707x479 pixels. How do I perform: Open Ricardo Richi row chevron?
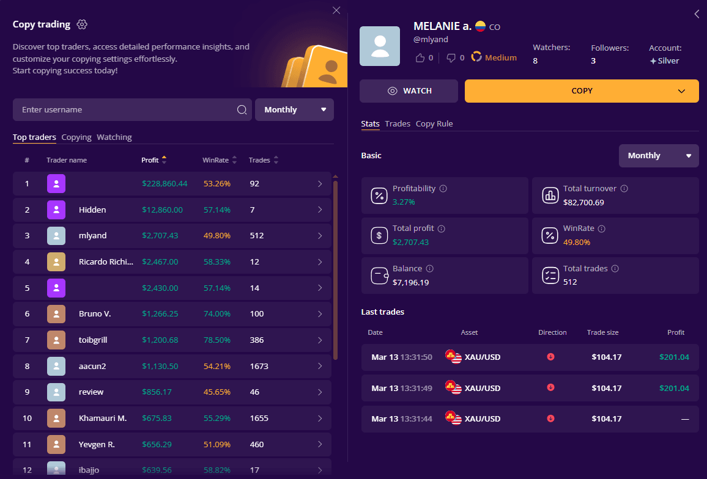point(320,262)
